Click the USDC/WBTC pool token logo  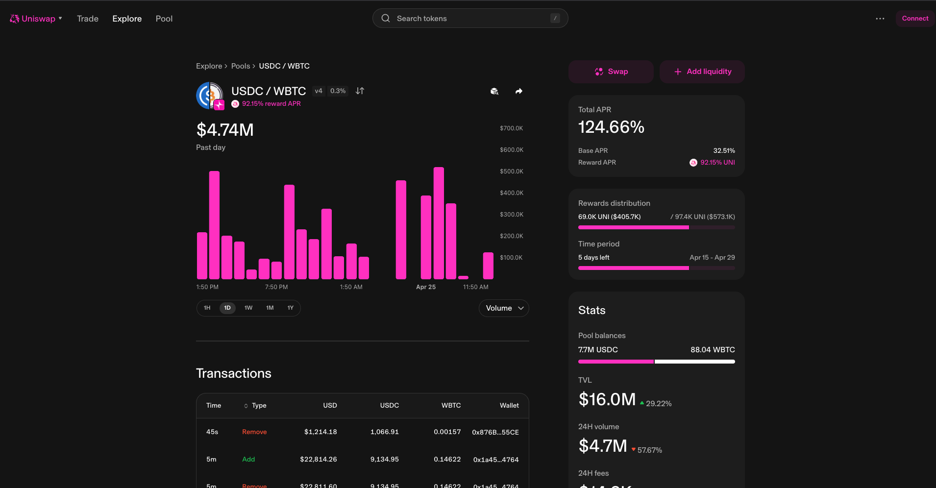click(x=210, y=96)
